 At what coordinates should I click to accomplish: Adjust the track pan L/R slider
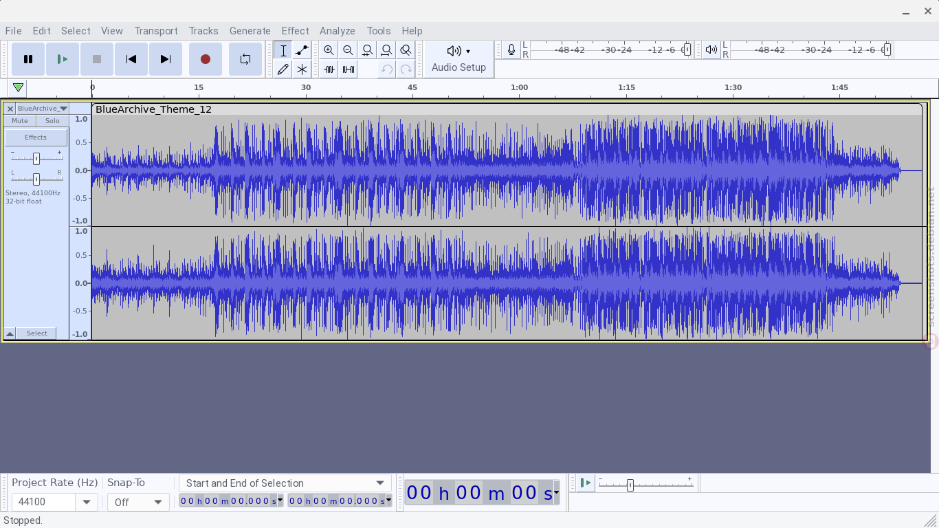[36, 179]
